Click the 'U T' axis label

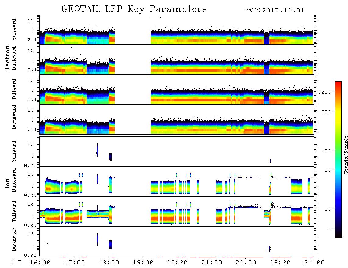tap(15, 263)
